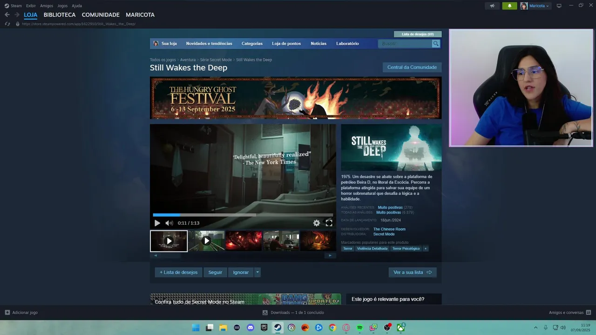Open Downloads status at bottom

point(293,313)
